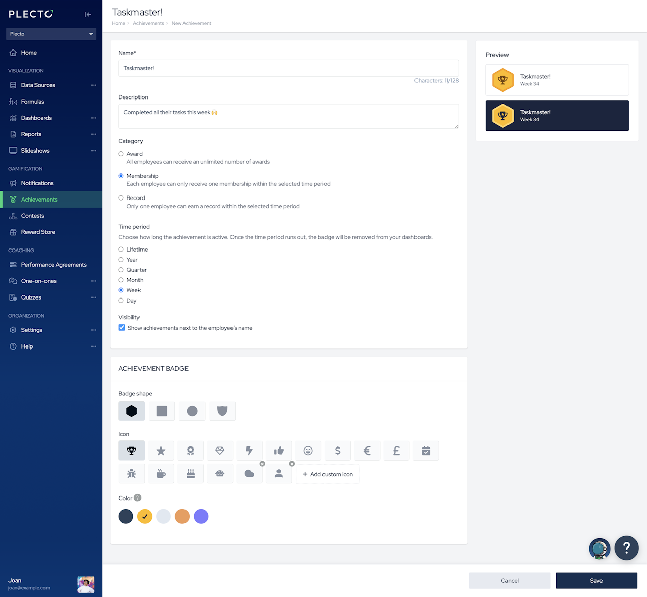Pick the orange badge color
The width and height of the screenshot is (647, 597).
182,516
